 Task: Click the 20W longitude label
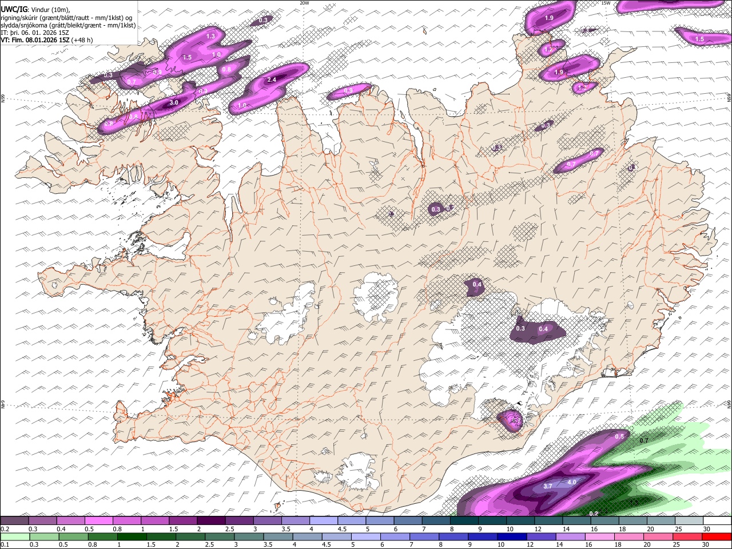point(304,3)
